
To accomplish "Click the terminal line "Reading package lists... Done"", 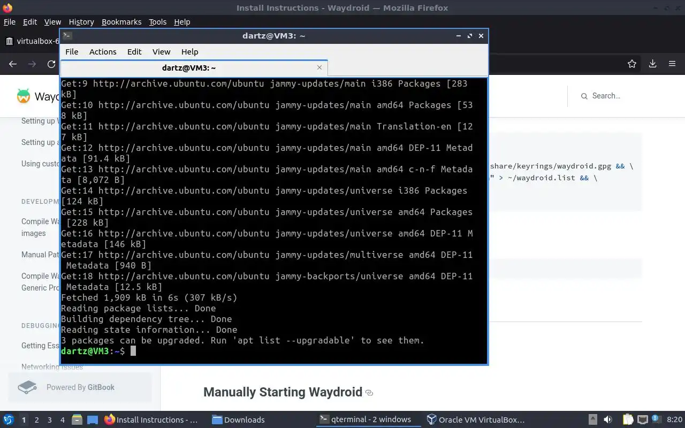I will (x=139, y=308).
